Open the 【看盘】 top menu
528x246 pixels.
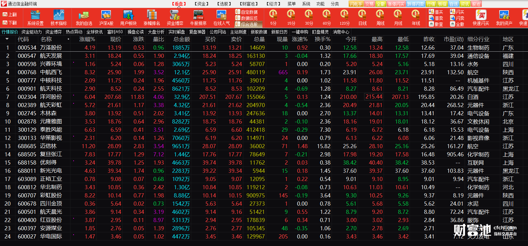coord(179,4)
